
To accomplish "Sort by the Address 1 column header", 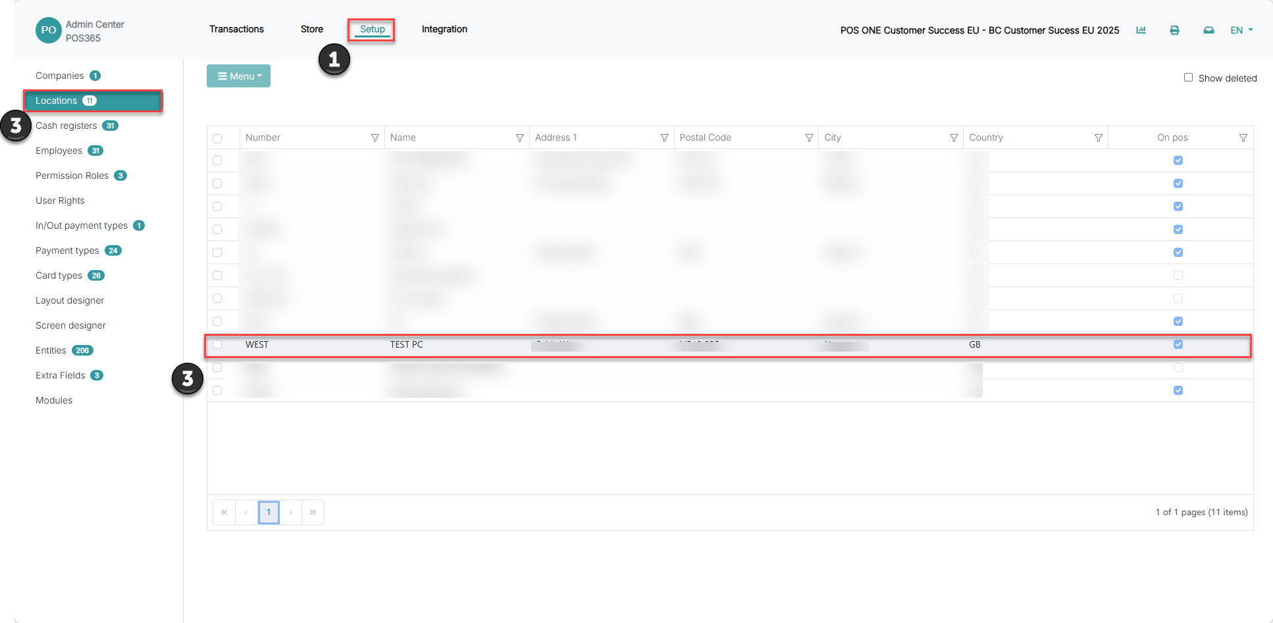I will coord(556,137).
